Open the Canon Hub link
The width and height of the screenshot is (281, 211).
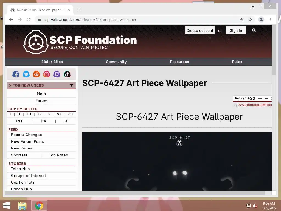pyautogui.click(x=21, y=189)
